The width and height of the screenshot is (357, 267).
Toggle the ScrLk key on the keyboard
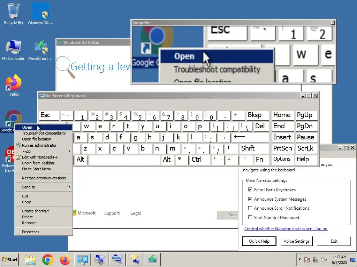point(306,148)
